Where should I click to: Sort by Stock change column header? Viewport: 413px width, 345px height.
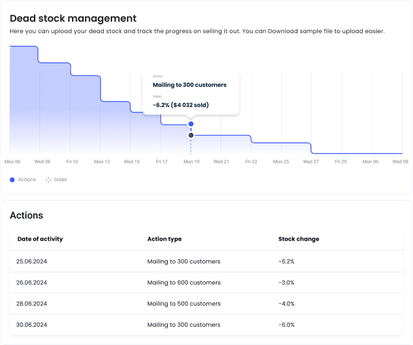298,239
